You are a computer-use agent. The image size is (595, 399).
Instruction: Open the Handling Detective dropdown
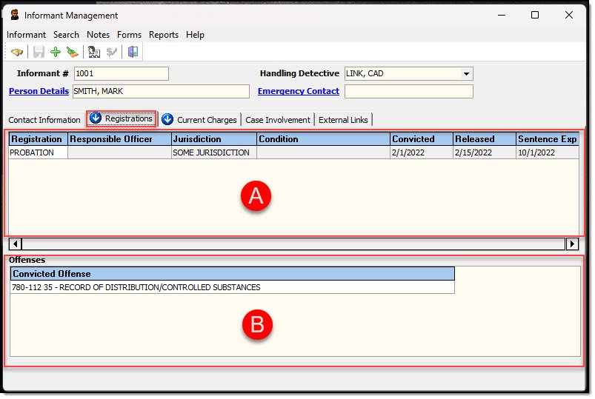click(x=466, y=74)
